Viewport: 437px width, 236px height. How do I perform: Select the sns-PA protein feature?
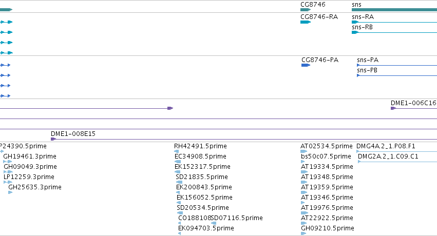368,60
